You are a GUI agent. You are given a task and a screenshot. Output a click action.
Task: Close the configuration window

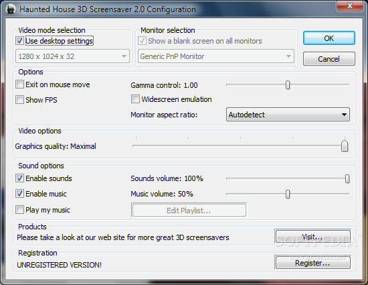point(349,5)
